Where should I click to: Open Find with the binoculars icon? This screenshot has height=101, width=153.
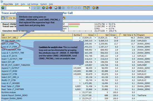click(60, 8)
